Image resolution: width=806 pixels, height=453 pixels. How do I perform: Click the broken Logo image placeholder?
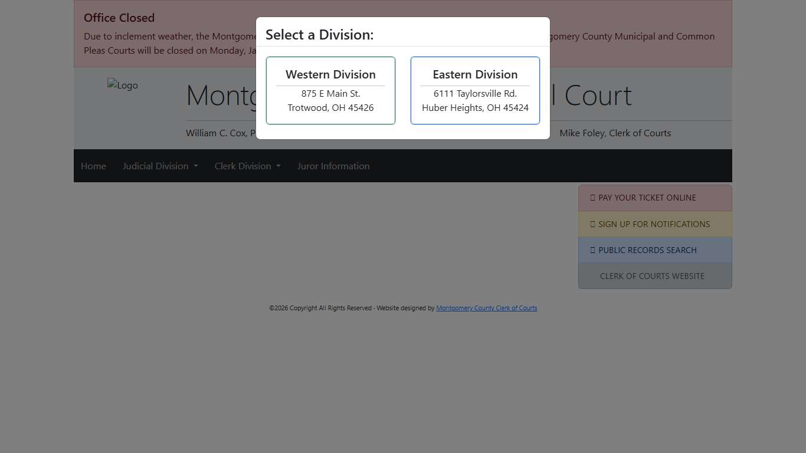pyautogui.click(x=122, y=85)
